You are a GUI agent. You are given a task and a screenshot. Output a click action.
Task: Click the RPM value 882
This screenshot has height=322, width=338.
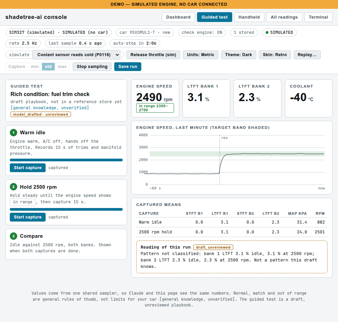point(321,222)
